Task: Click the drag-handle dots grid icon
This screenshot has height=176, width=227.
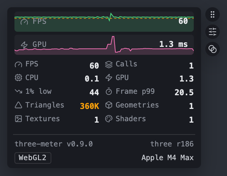Action: (x=213, y=14)
